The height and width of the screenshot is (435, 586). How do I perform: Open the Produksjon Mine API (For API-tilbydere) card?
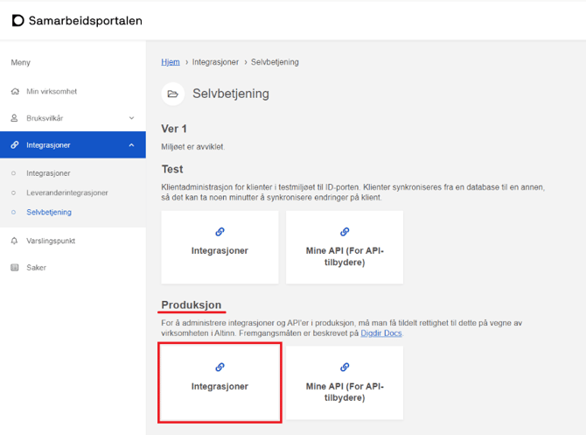[x=345, y=382]
